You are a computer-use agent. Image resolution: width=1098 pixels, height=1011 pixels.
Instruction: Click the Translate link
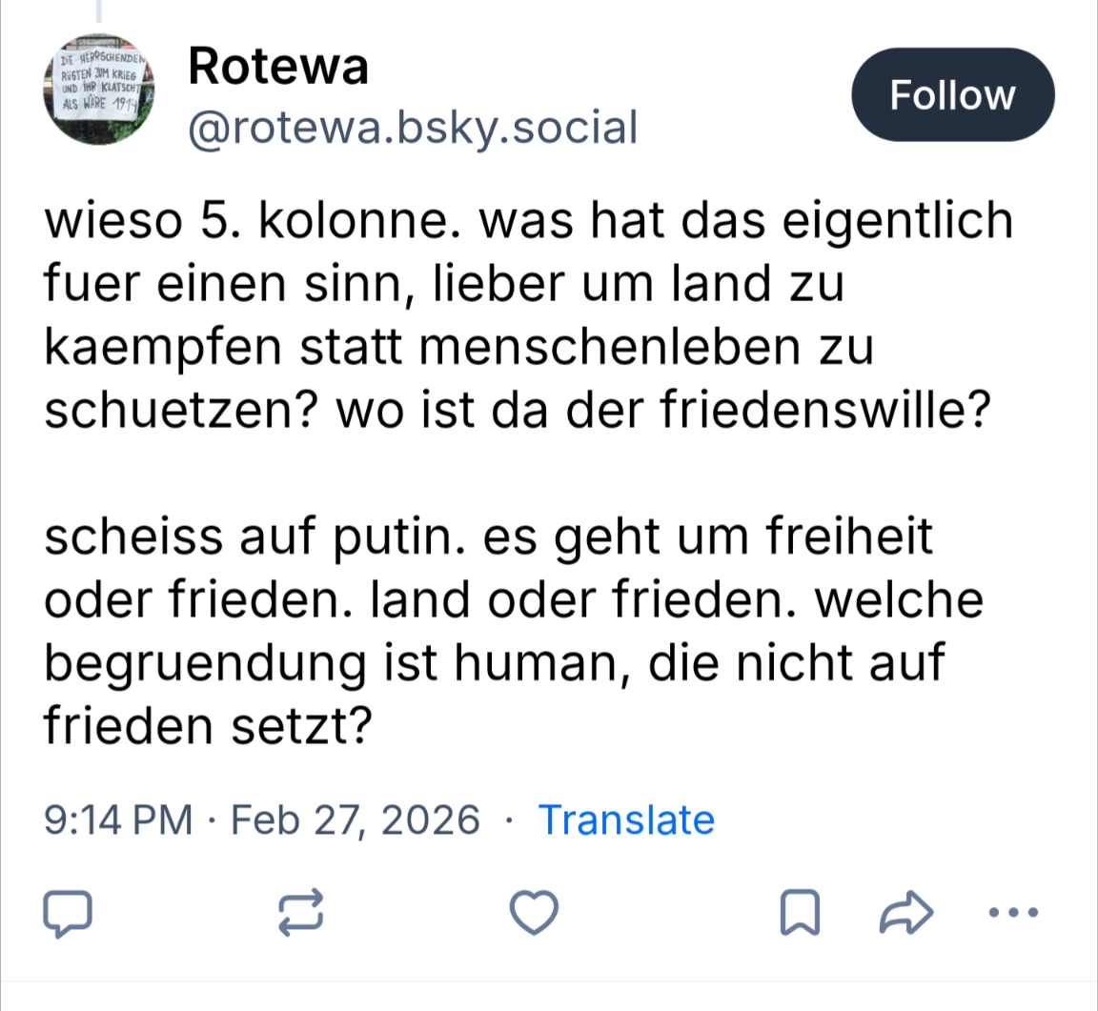tap(626, 819)
